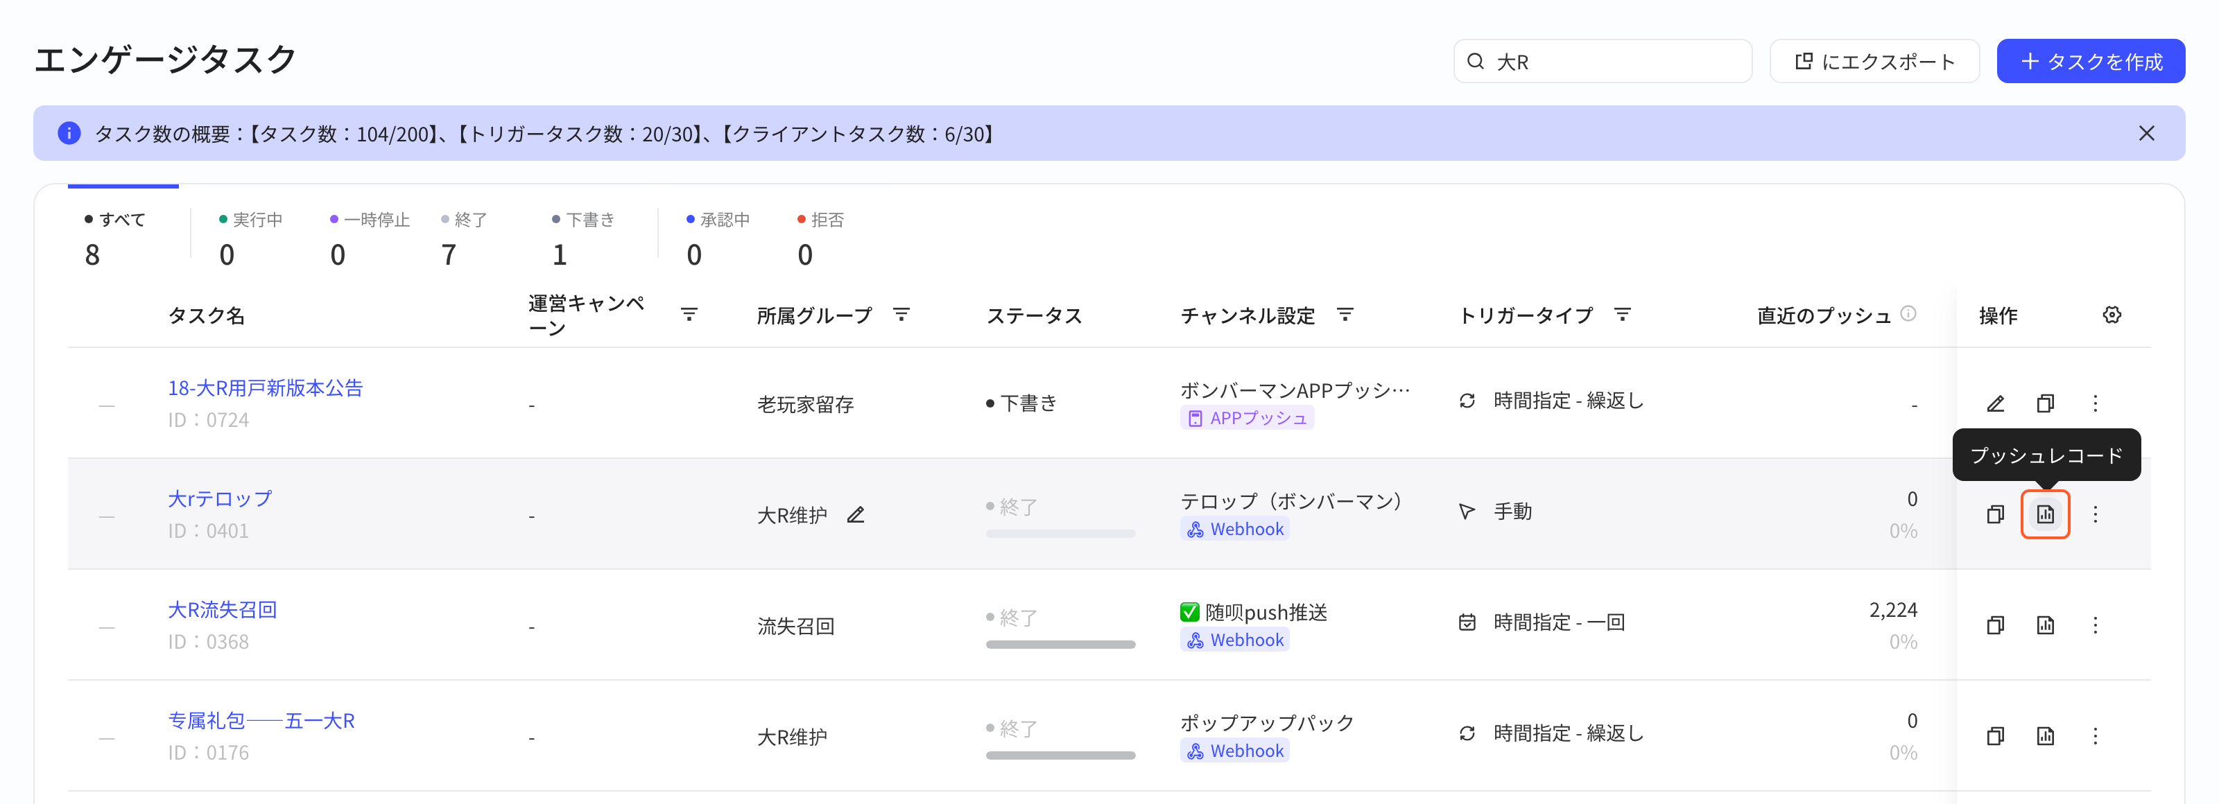View push record for 专属礼包——五一大R

[2045, 736]
